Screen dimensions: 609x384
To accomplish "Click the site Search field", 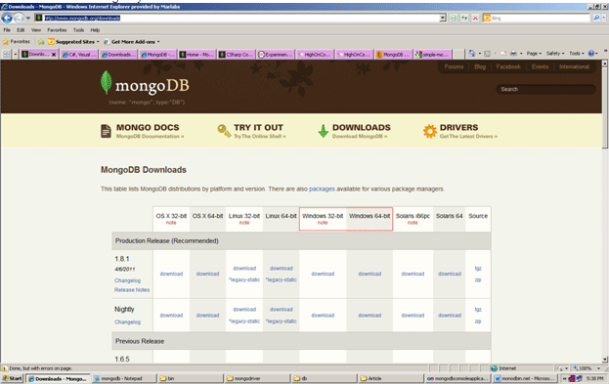I will coord(545,89).
